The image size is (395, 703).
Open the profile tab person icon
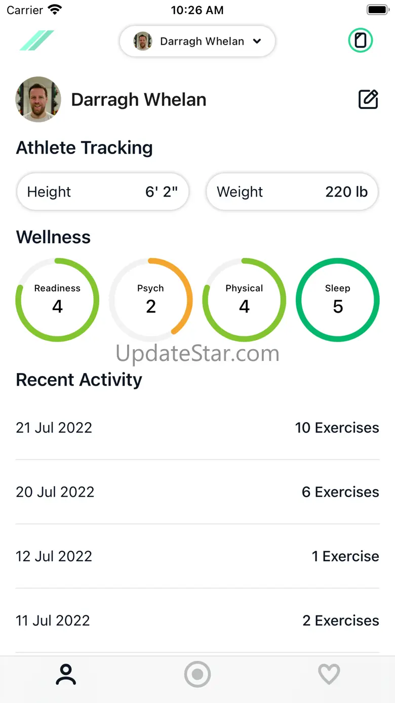tap(66, 675)
